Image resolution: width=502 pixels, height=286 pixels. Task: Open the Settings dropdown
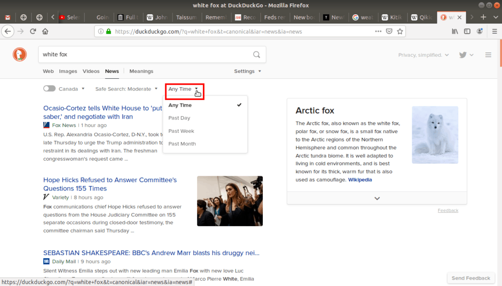tap(248, 71)
